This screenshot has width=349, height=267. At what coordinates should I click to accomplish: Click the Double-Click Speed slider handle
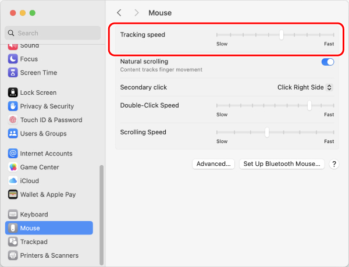point(309,105)
